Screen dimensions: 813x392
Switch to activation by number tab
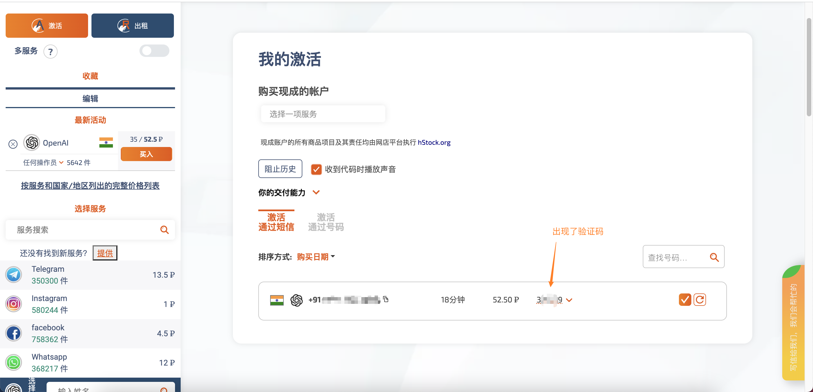point(326,222)
